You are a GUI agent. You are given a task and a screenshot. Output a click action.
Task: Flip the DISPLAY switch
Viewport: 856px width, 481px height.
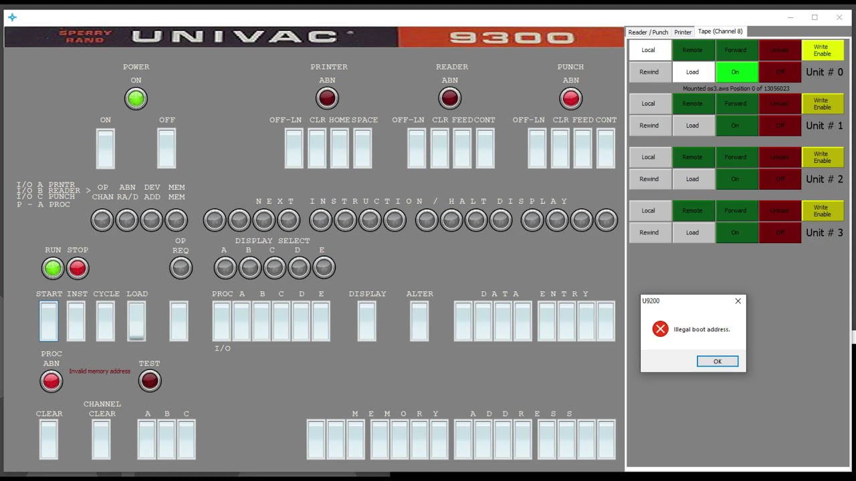point(366,321)
